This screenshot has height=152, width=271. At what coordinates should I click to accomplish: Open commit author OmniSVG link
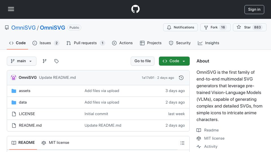pyautogui.click(x=28, y=78)
